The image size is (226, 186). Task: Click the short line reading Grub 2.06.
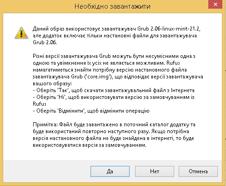click(45, 42)
